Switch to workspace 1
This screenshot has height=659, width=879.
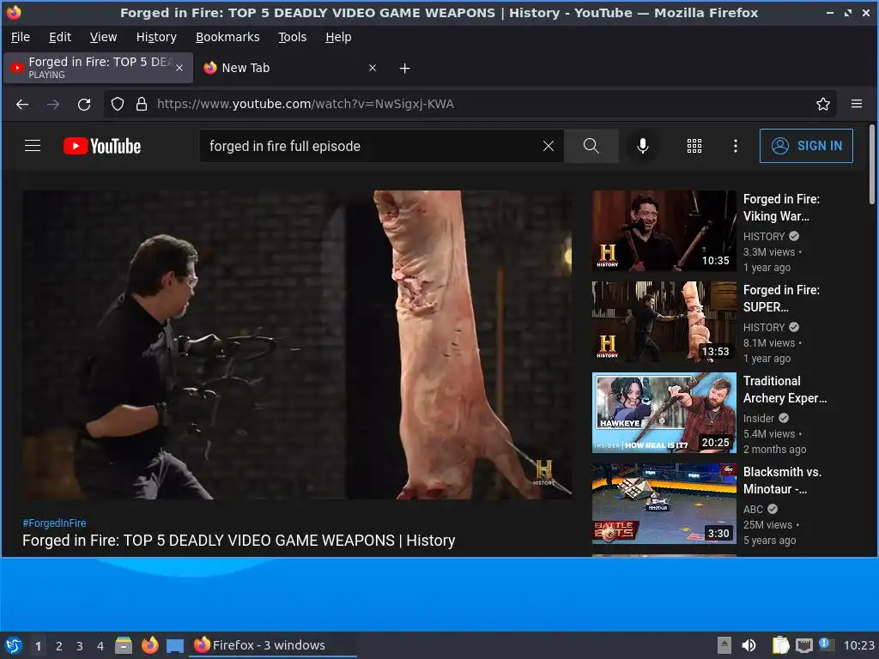(38, 646)
